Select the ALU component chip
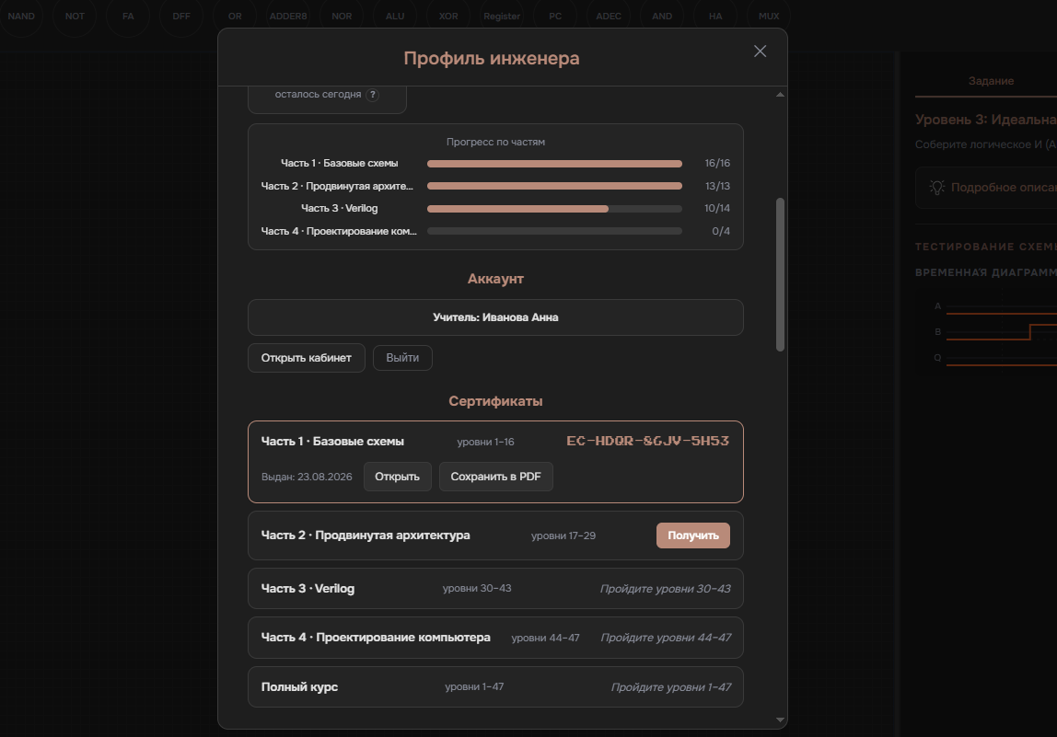 point(395,17)
